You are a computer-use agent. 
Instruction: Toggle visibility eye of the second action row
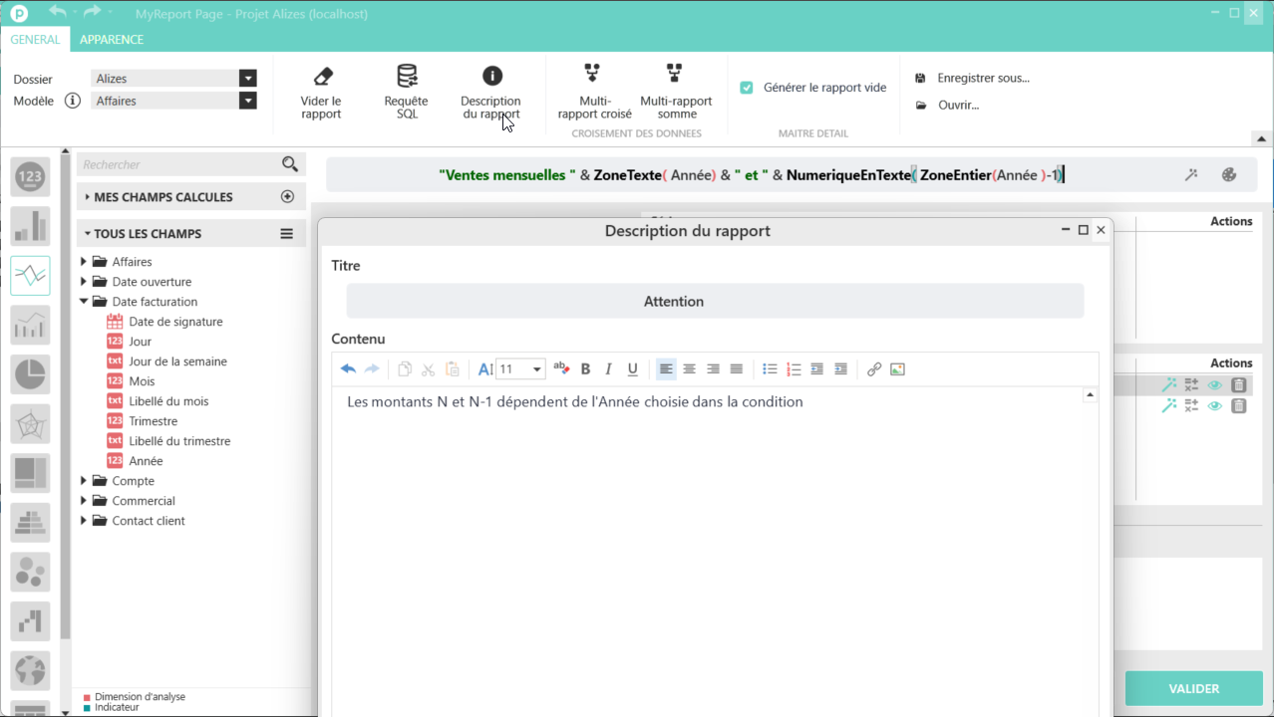(x=1214, y=406)
